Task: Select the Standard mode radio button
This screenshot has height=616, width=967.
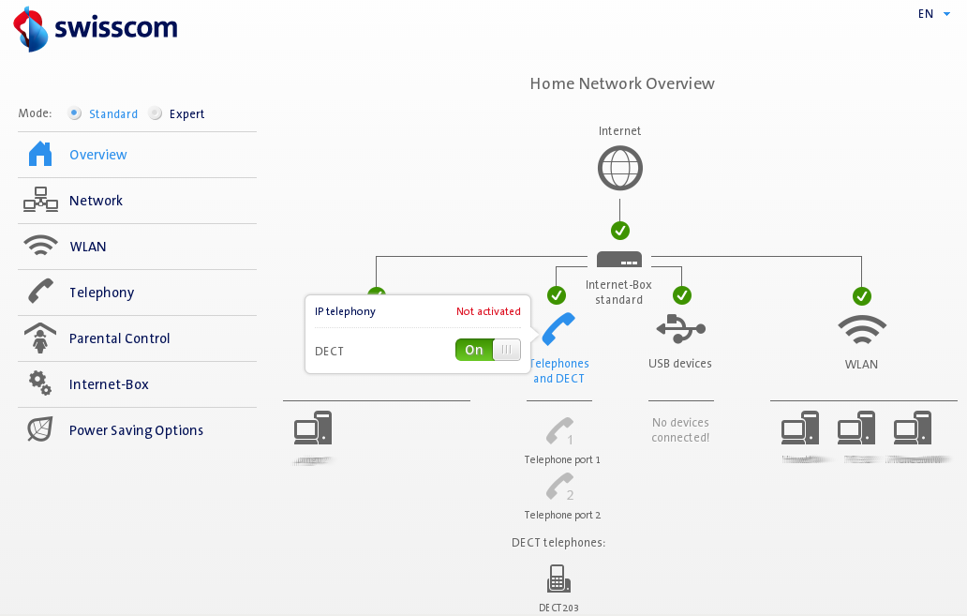Action: pyautogui.click(x=74, y=113)
